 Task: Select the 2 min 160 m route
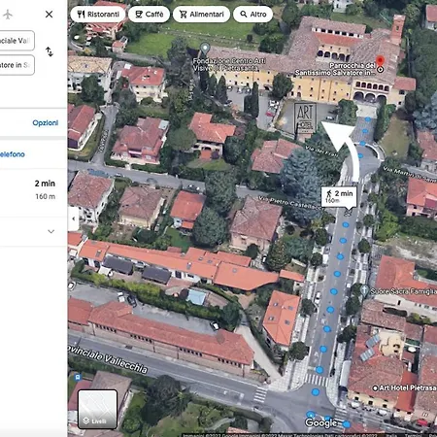(33, 192)
